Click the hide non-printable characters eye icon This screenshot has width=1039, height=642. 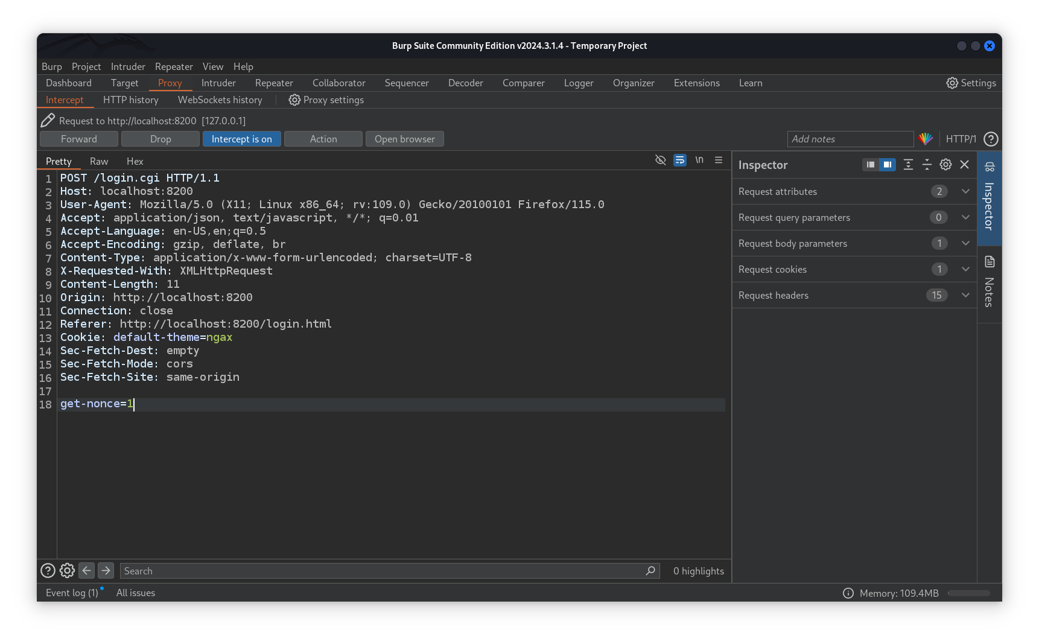click(x=660, y=160)
